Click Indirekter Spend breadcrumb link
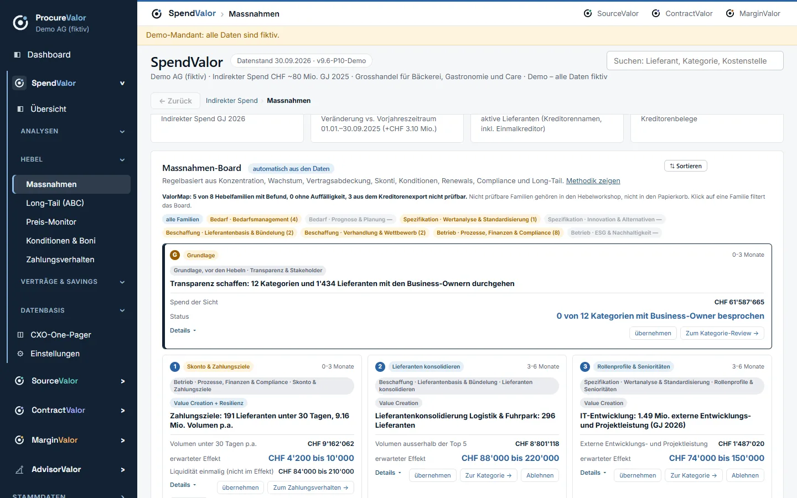797x498 pixels. click(232, 101)
